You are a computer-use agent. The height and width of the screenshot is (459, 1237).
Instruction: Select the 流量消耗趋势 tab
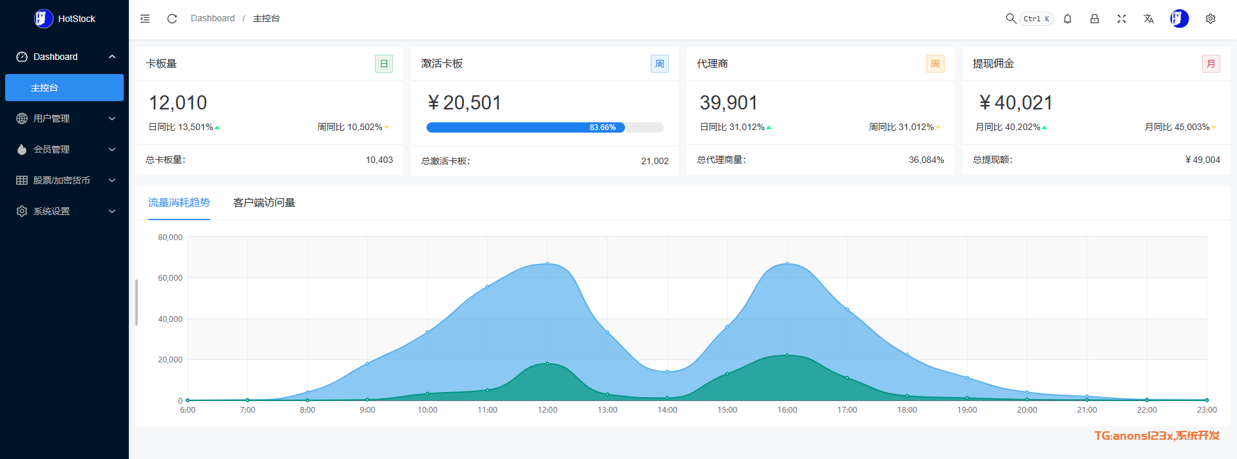pos(179,203)
